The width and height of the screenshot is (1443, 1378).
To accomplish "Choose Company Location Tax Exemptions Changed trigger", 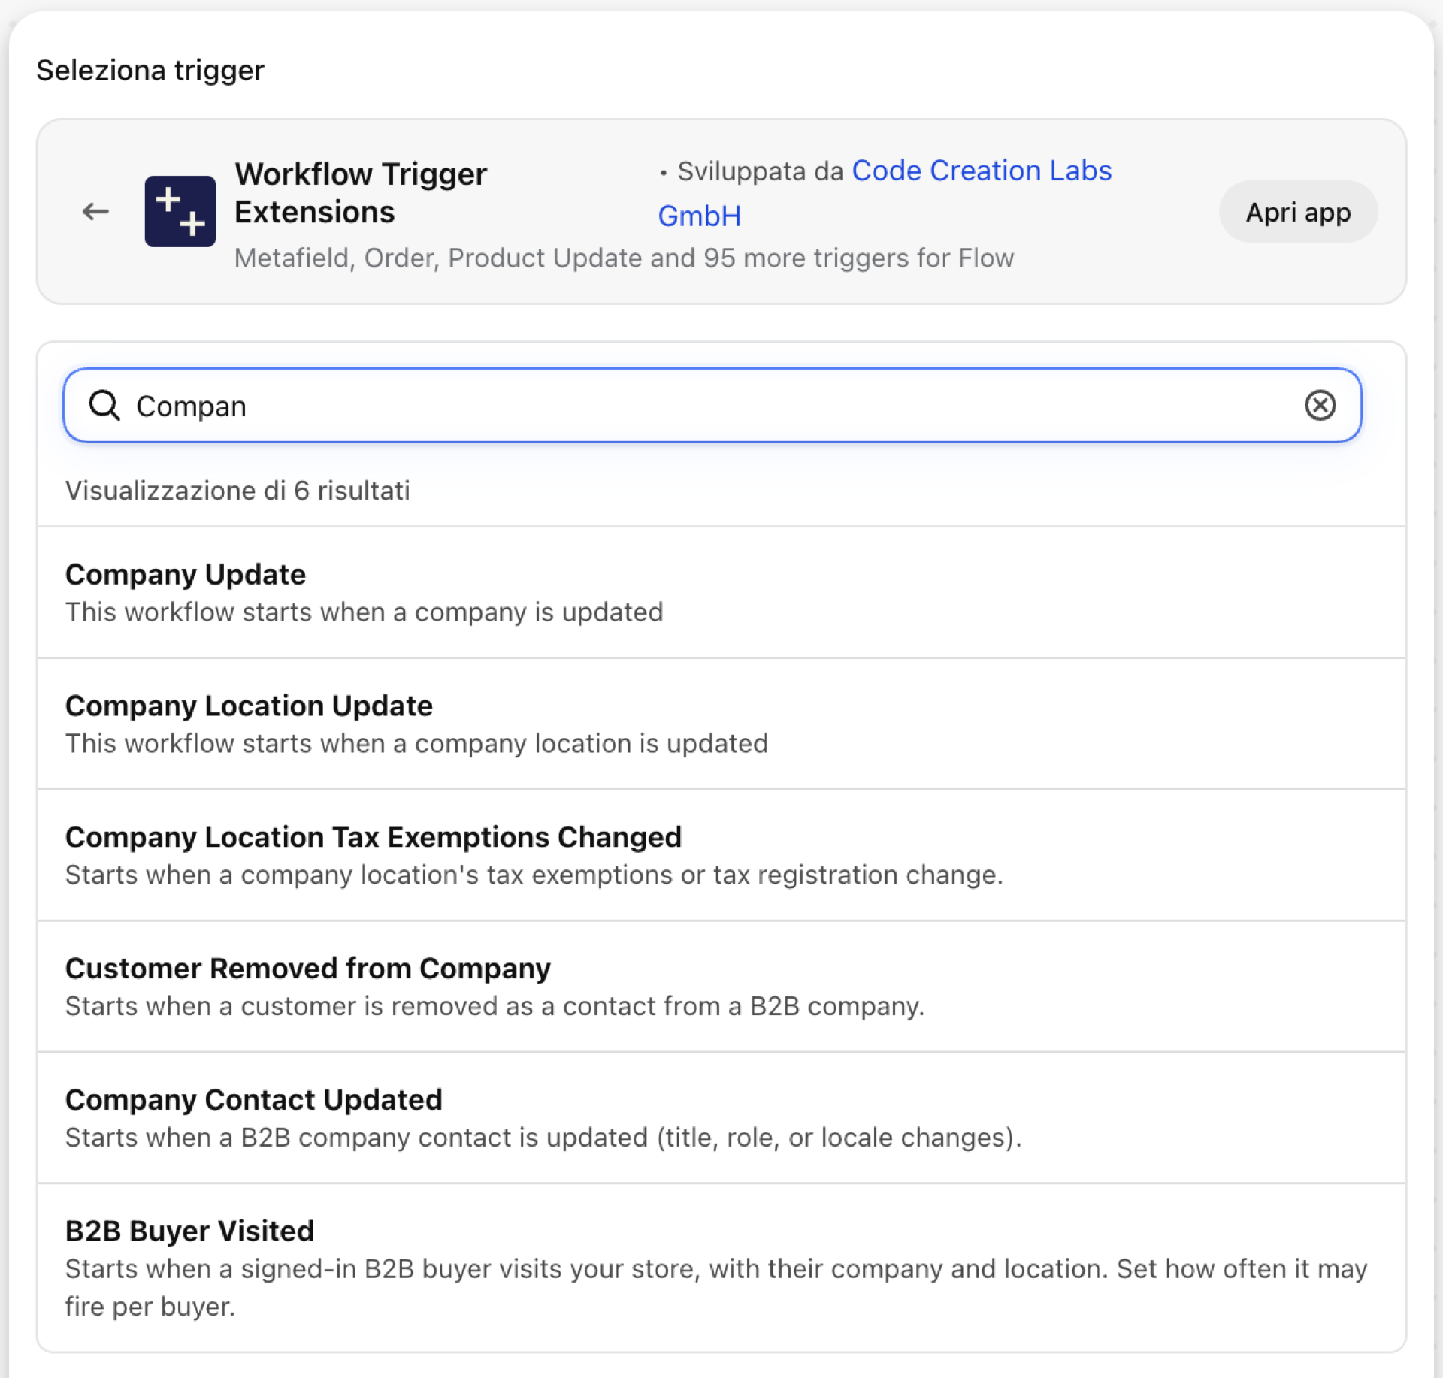I will click(721, 856).
